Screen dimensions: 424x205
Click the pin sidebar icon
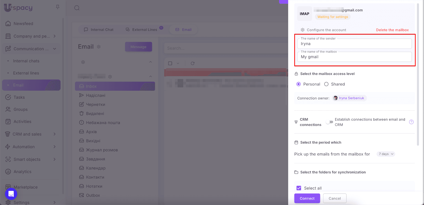coord(58,7)
